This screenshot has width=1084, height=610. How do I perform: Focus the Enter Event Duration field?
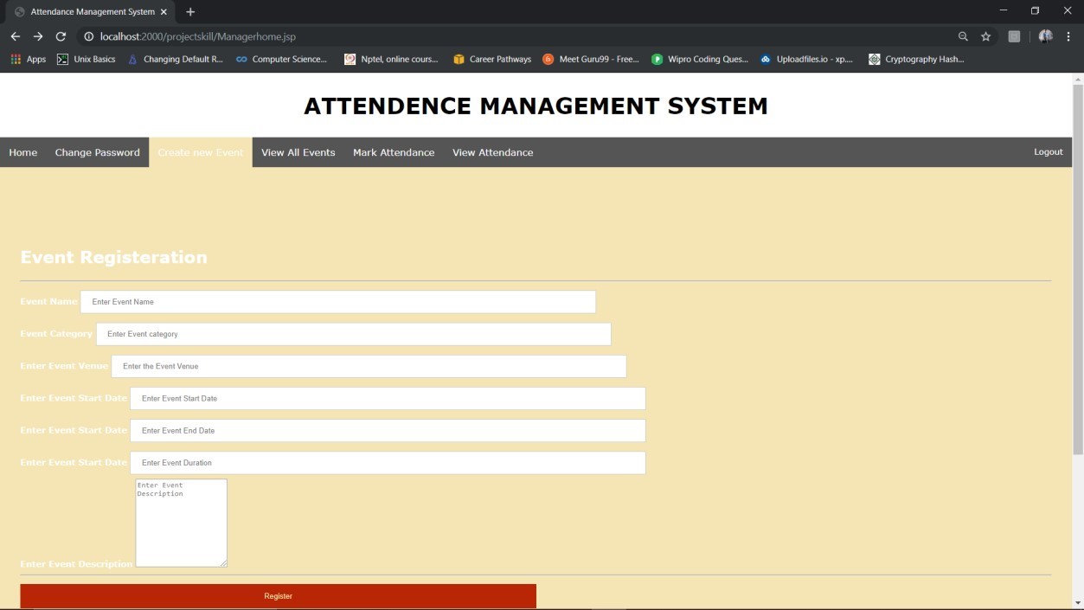[x=388, y=463]
